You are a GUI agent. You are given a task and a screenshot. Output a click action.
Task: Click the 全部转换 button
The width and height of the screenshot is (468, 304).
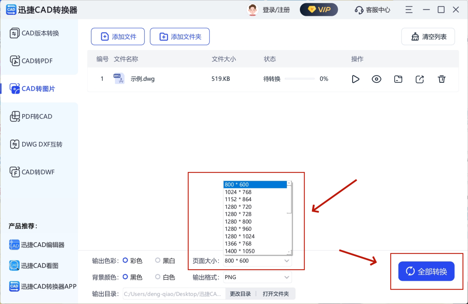pos(426,272)
